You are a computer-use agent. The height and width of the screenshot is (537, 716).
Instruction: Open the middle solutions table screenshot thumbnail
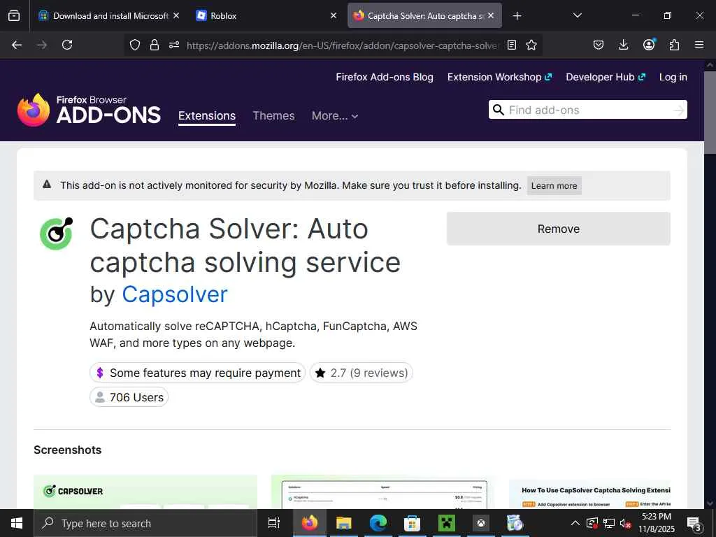383,492
